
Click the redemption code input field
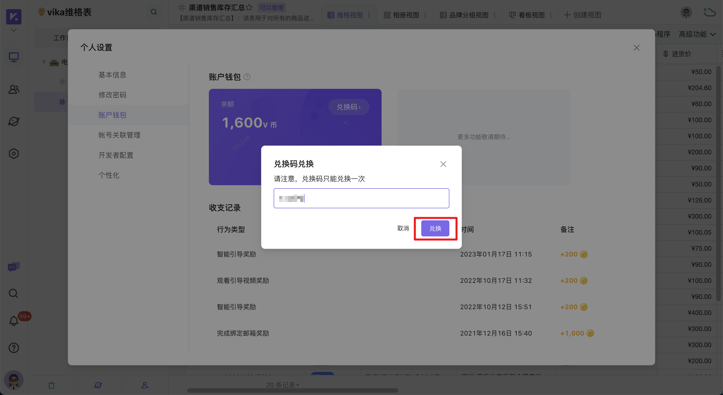tap(361, 198)
